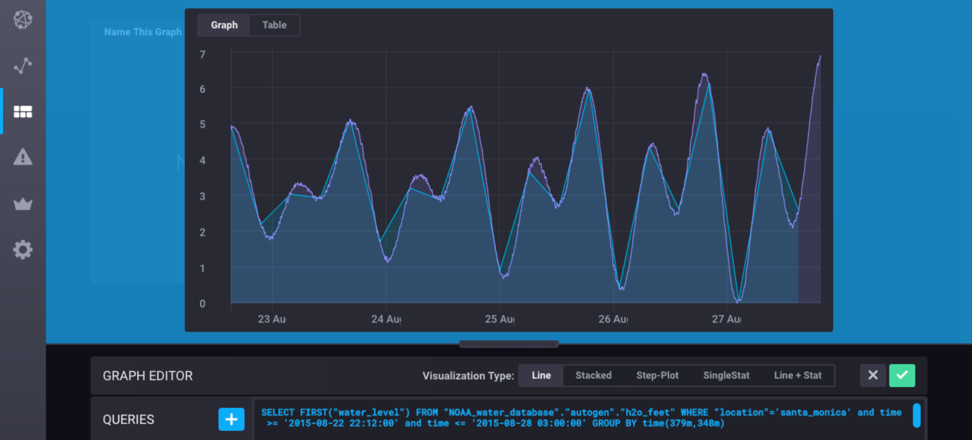Choose SingleStat visualization type
972x440 pixels.
click(x=726, y=375)
